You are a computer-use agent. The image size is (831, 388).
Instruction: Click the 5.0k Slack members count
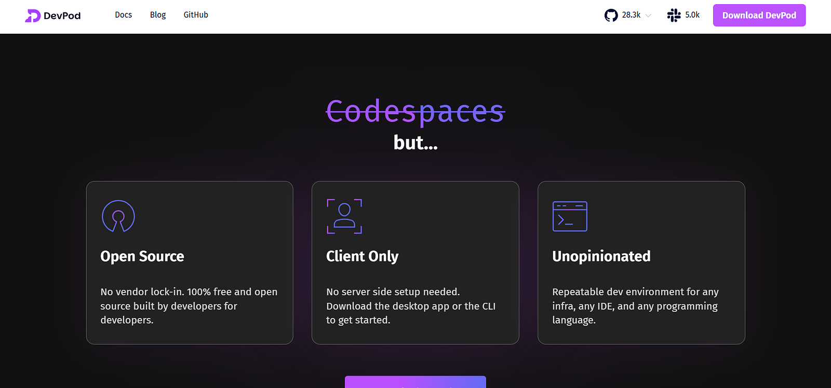[x=692, y=15]
